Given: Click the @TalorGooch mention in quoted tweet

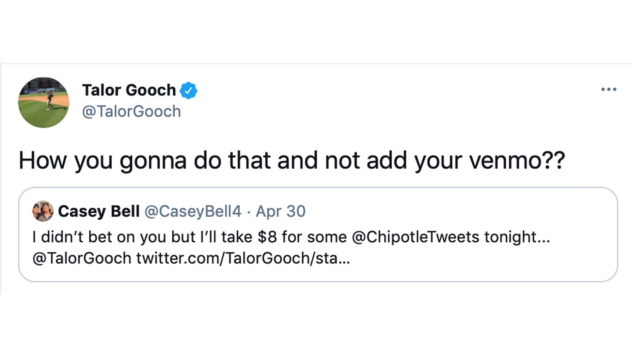Looking at the screenshot, I should click(x=82, y=258).
